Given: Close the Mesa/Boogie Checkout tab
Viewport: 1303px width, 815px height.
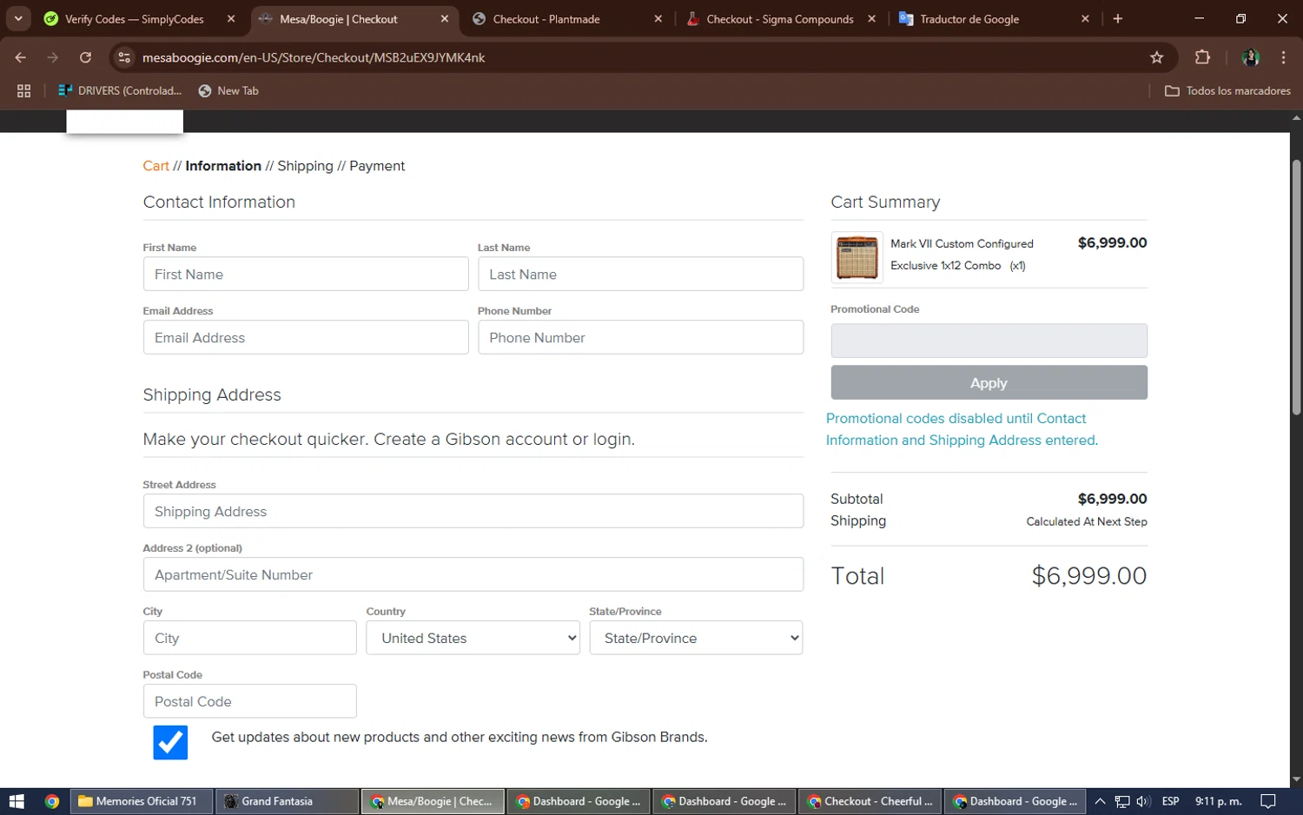Looking at the screenshot, I should (445, 18).
